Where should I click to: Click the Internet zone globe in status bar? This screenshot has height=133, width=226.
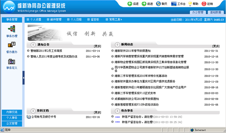(192, 130)
